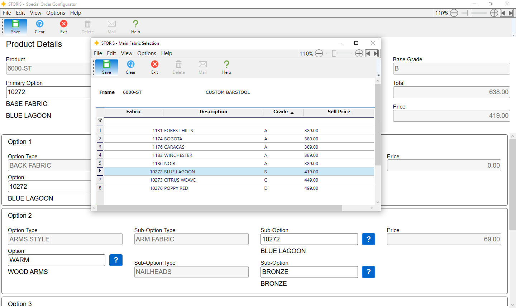516x308 pixels.
Task: Clear the Main Fabric Selection form
Action: [x=130, y=67]
